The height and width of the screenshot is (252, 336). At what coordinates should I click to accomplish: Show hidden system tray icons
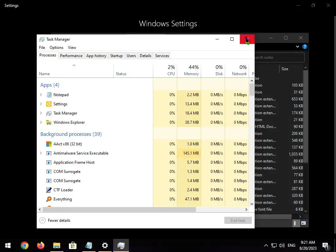pyautogui.click(x=266, y=245)
